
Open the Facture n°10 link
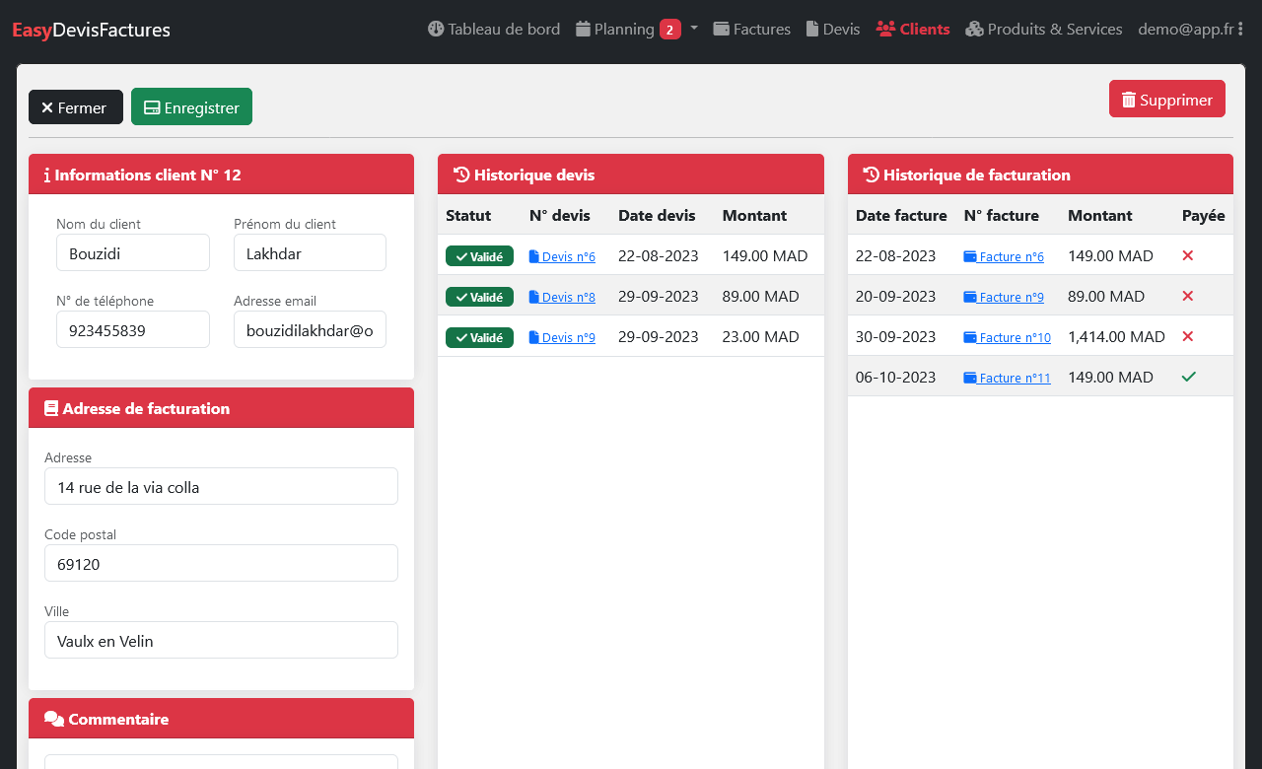point(1007,337)
